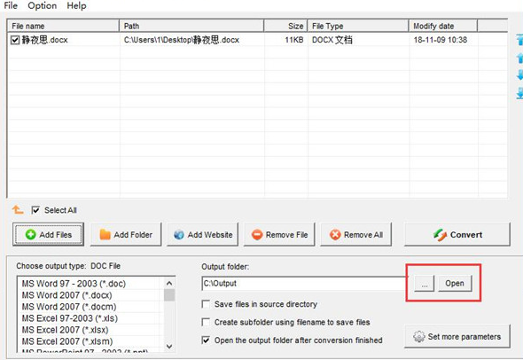
Task: Click output type list scroll down arrow
Action: click(169, 347)
